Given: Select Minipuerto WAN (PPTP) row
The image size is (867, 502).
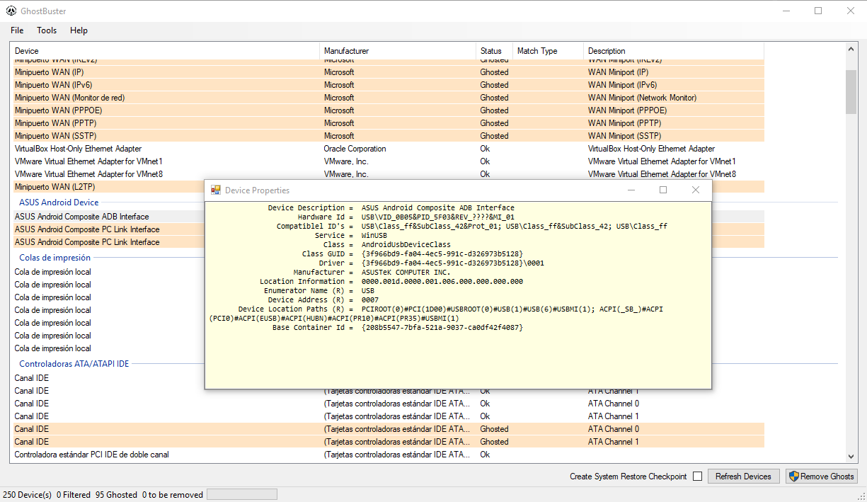Looking at the screenshot, I should (x=388, y=123).
